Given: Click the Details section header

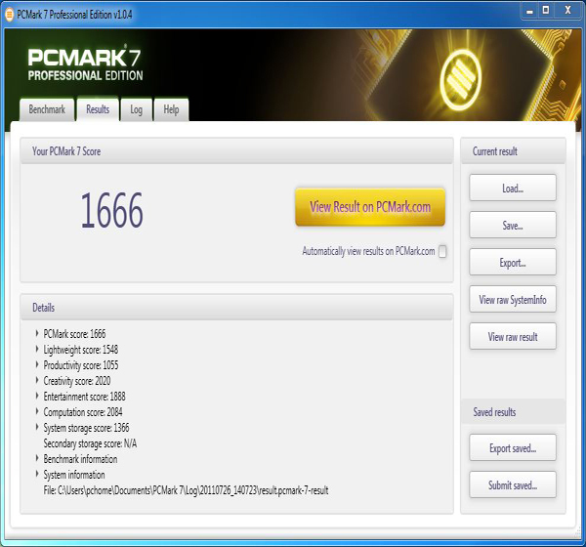Looking at the screenshot, I should click(x=237, y=308).
